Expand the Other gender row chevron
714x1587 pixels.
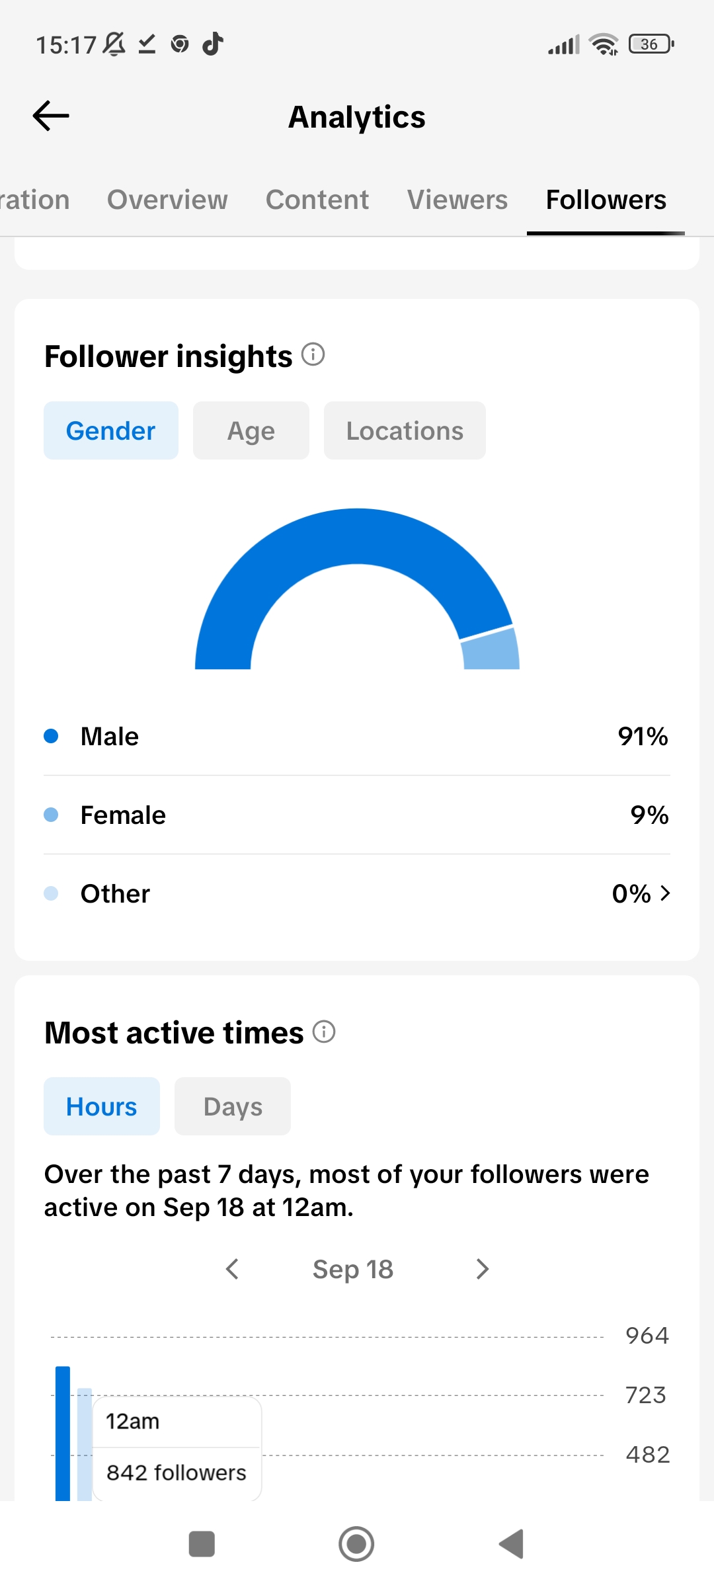665,893
